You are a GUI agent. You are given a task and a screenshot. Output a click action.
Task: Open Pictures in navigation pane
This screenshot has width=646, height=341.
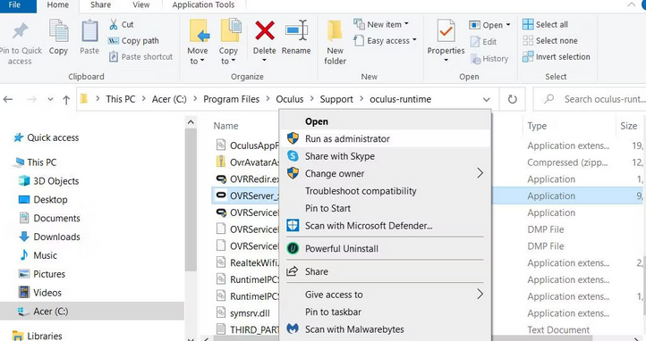pos(42,274)
